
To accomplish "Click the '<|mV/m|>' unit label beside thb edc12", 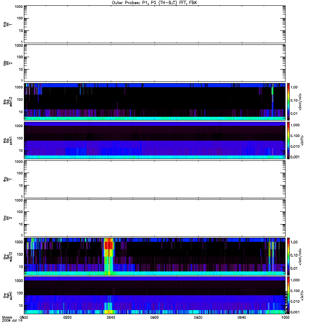I will [300, 102].
